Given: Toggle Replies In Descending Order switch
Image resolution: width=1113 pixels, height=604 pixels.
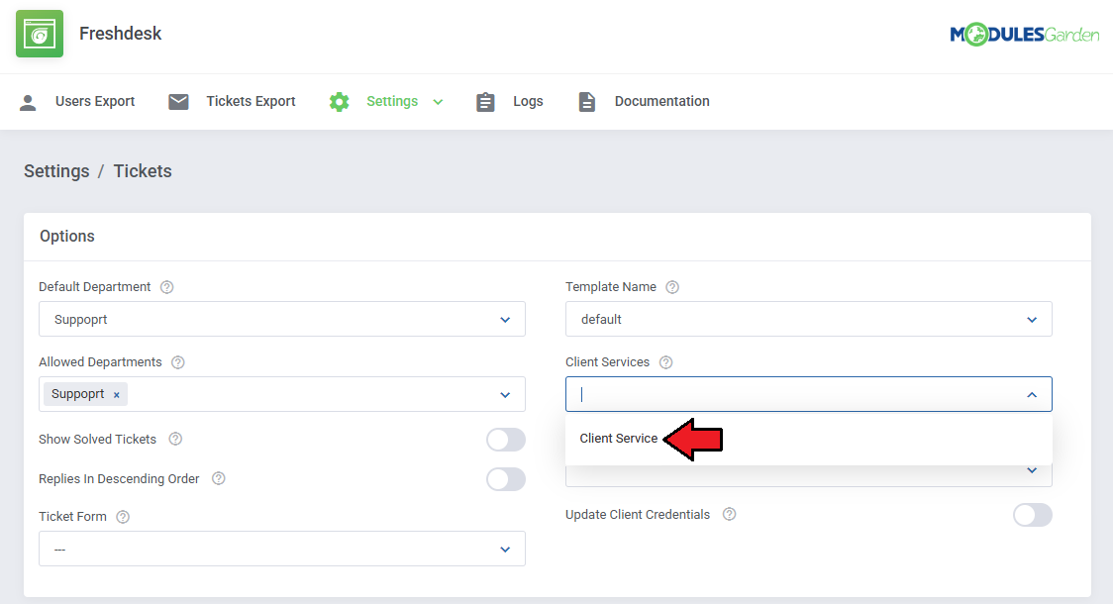Looking at the screenshot, I should [x=506, y=479].
